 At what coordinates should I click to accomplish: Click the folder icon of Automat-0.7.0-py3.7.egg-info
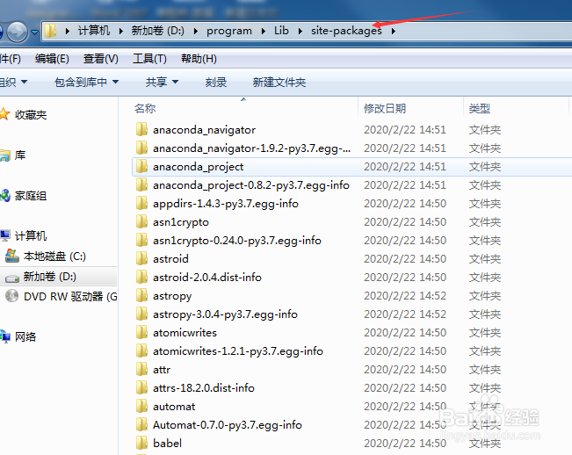[x=141, y=424]
